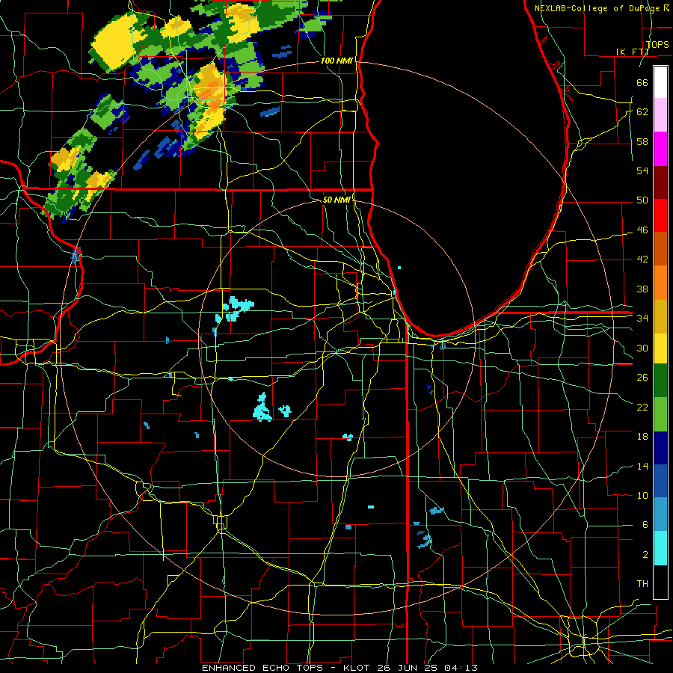Click the "38" legend value
The height and width of the screenshot is (673, 673).
[642, 289]
